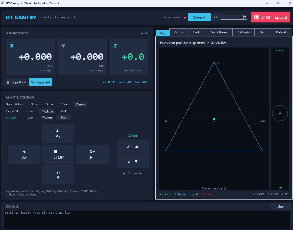Click the red disconnected status dot
This screenshot has height=230, width=293.
coord(184,18)
